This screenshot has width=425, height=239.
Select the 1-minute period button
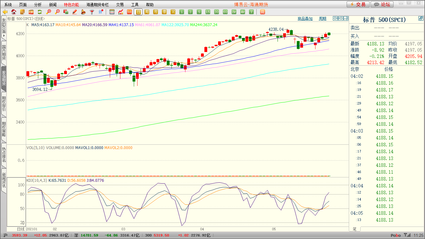pyautogui.click(x=182, y=12)
